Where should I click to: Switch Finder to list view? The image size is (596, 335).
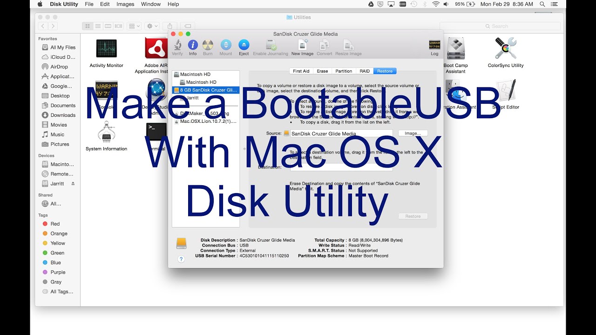pyautogui.click(x=98, y=26)
